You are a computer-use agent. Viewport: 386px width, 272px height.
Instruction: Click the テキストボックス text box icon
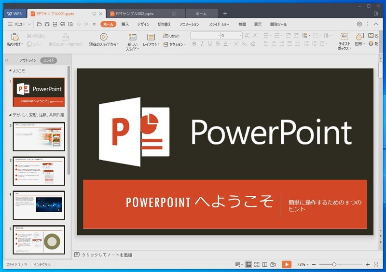coord(345,37)
